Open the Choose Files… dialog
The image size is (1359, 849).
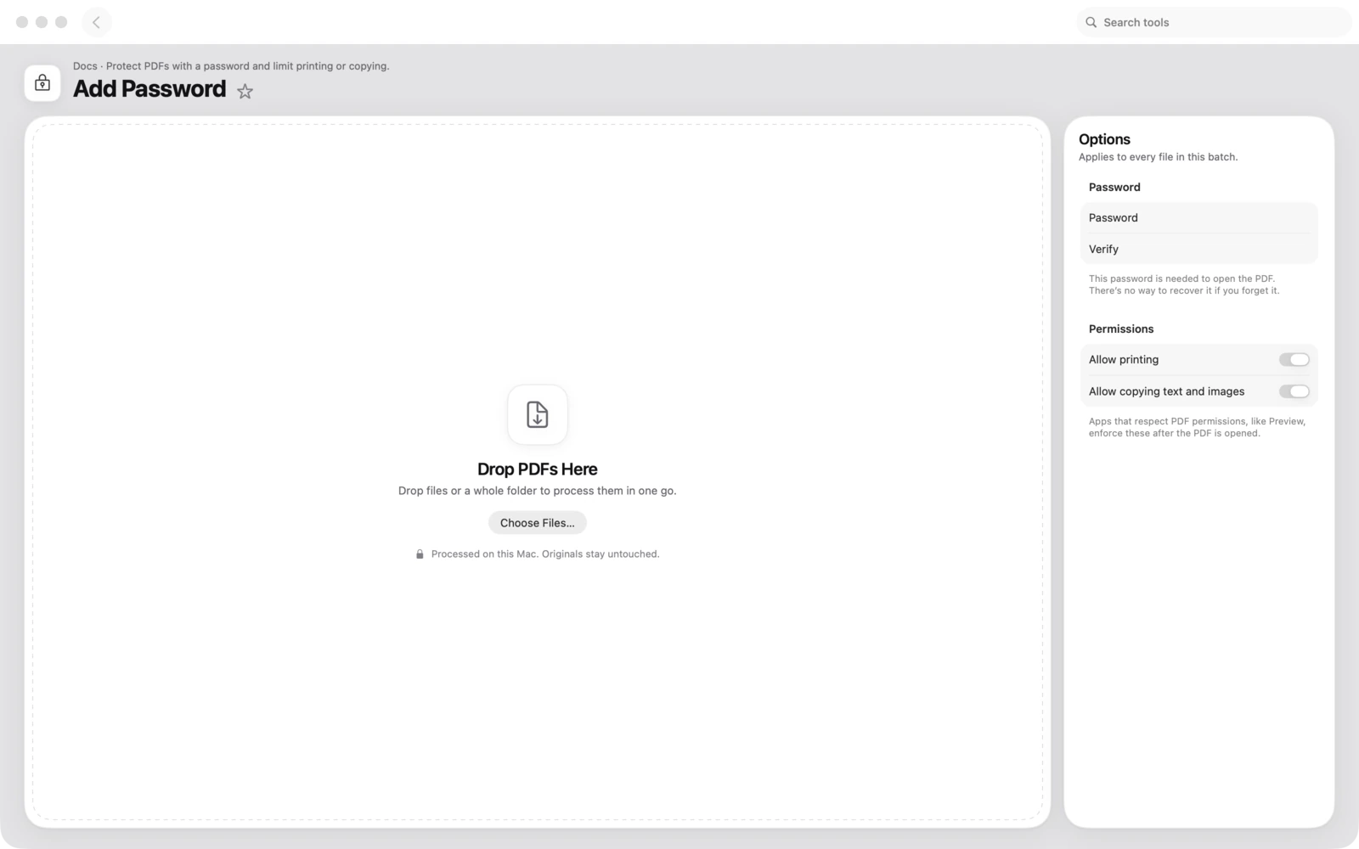pyautogui.click(x=538, y=523)
